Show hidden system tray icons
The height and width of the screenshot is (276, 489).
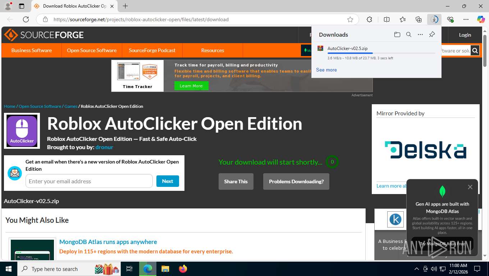(x=417, y=269)
